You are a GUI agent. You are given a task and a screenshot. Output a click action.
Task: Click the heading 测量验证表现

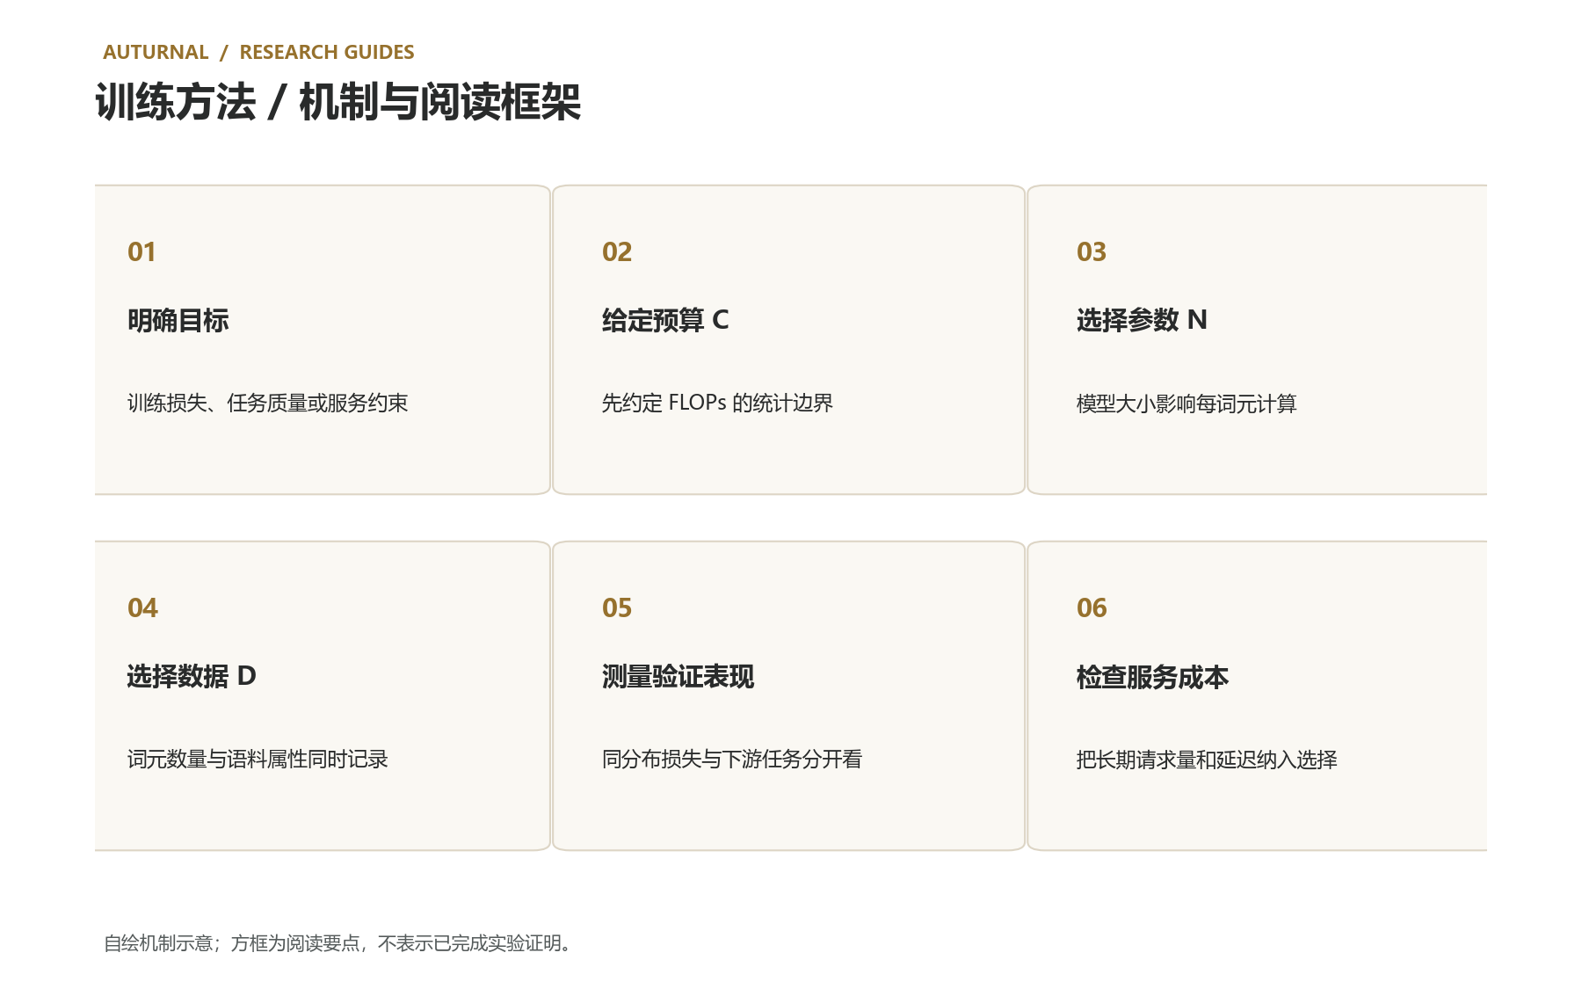679,676
